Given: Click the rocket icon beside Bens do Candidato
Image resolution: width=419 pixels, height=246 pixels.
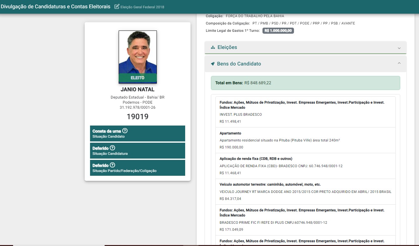Looking at the screenshot, I should 213,64.
